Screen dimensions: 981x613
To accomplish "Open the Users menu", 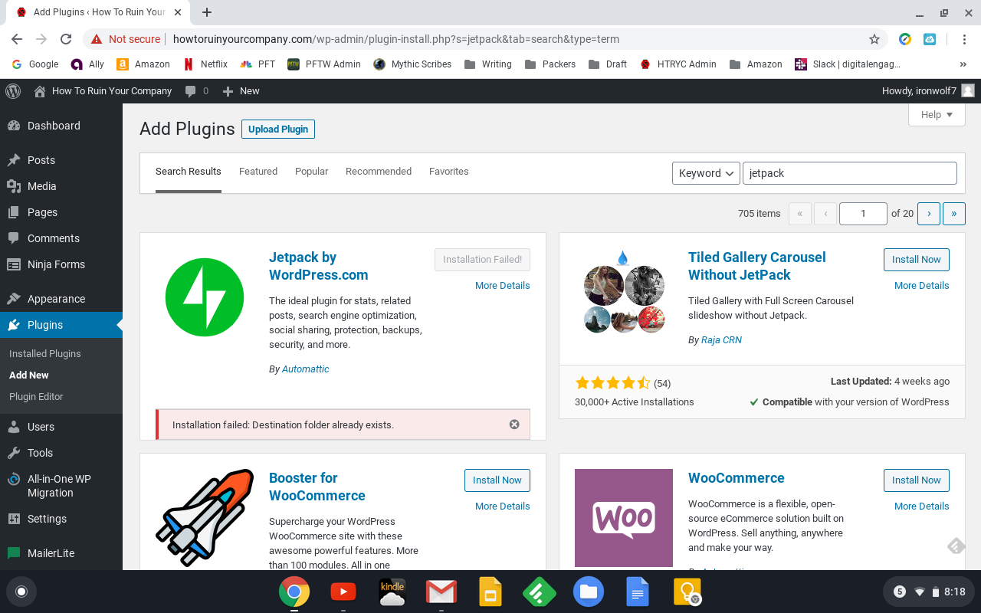I will tap(61, 427).
